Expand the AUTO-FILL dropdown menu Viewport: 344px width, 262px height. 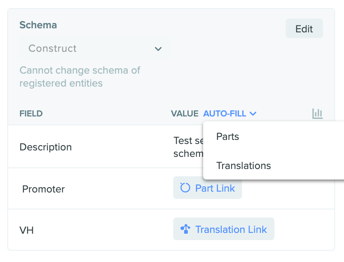pos(230,114)
